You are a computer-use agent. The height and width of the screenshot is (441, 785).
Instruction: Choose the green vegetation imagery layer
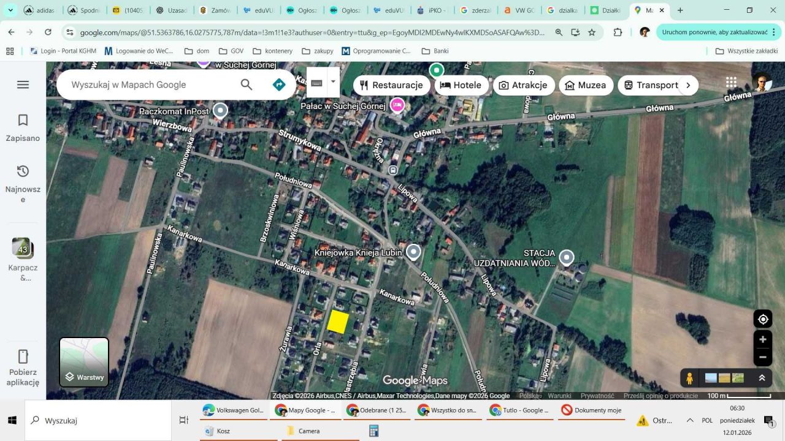pyautogui.click(x=738, y=378)
